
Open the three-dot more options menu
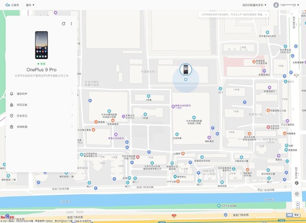[71, 23]
